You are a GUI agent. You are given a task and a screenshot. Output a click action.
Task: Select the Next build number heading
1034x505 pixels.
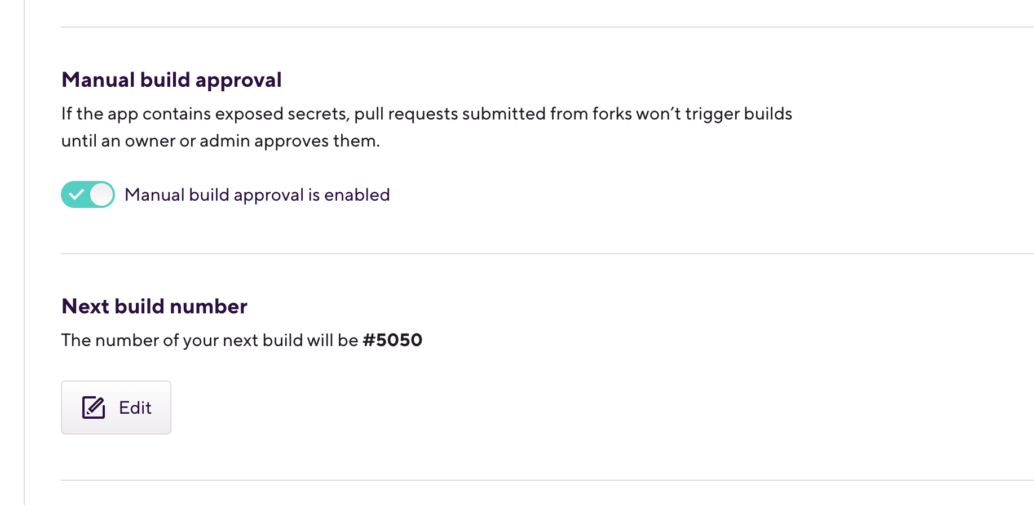click(x=154, y=306)
